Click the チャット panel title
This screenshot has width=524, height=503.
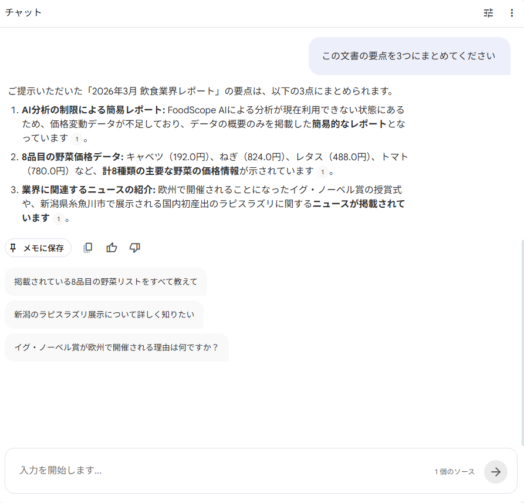click(x=23, y=13)
